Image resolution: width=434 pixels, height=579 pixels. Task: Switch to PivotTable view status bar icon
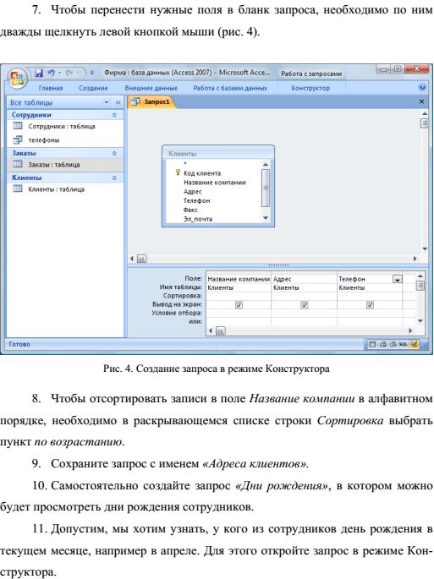point(383,345)
